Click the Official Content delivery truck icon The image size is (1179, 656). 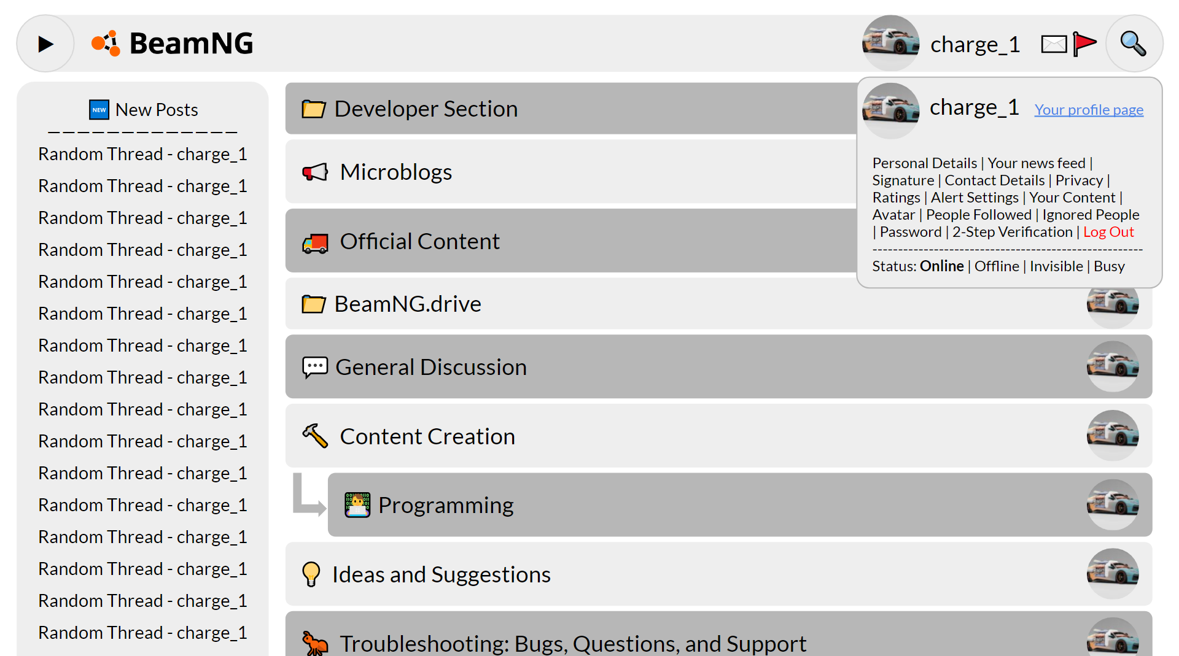click(314, 242)
